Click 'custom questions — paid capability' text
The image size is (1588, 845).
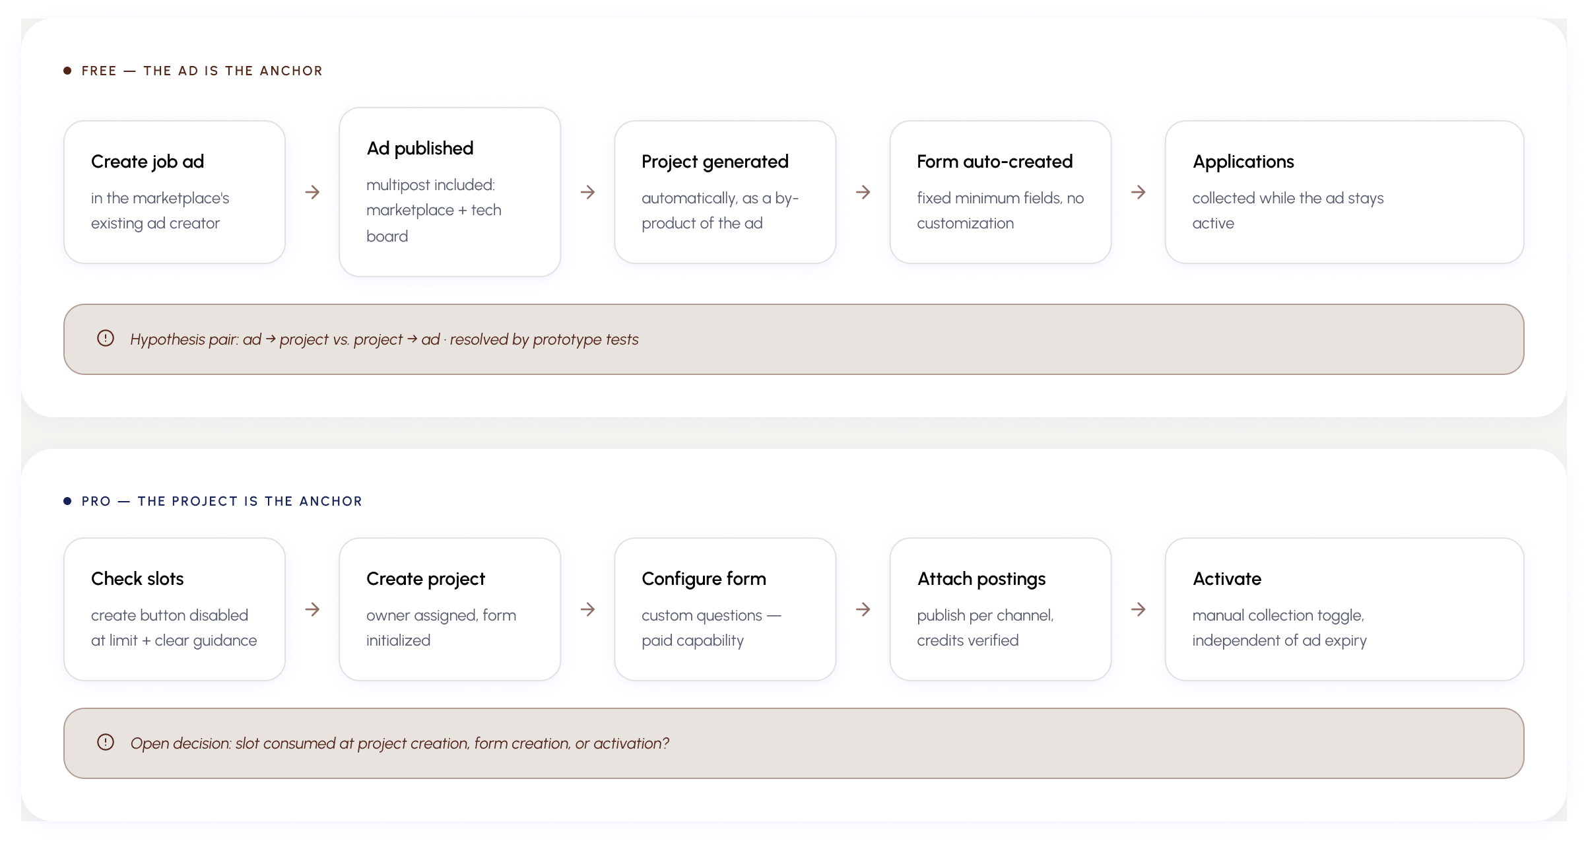[711, 628]
